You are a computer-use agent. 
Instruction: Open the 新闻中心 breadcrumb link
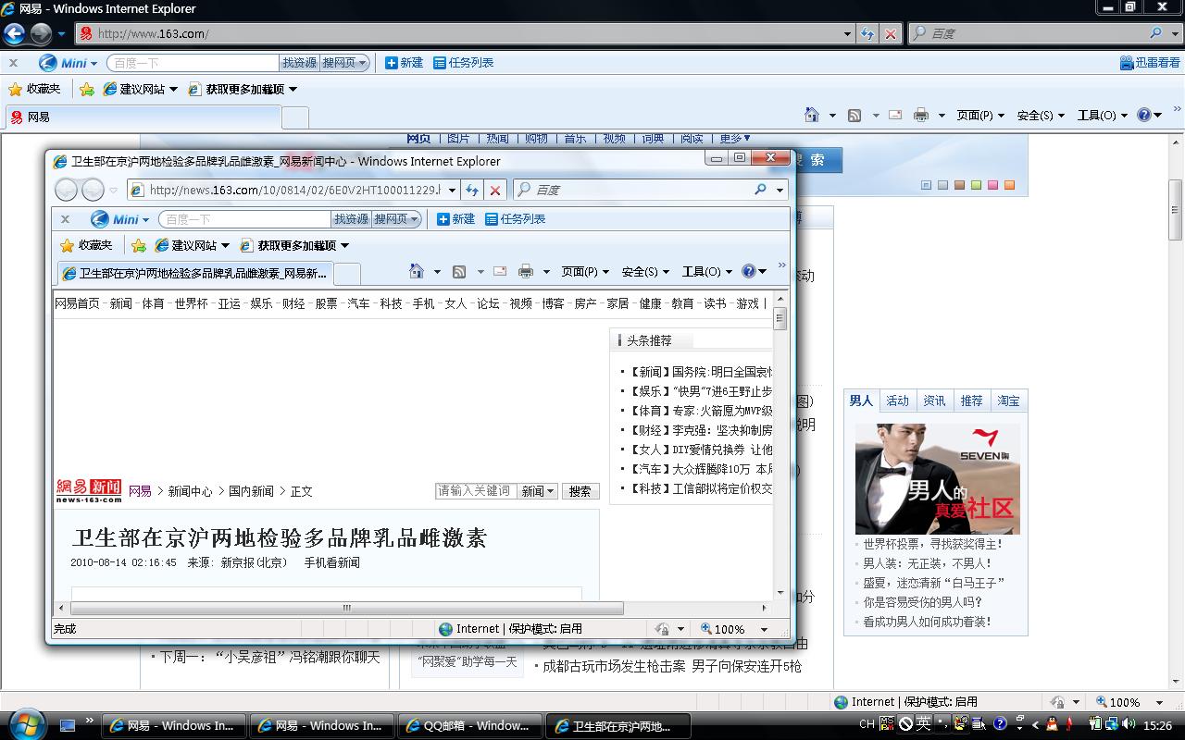point(190,491)
